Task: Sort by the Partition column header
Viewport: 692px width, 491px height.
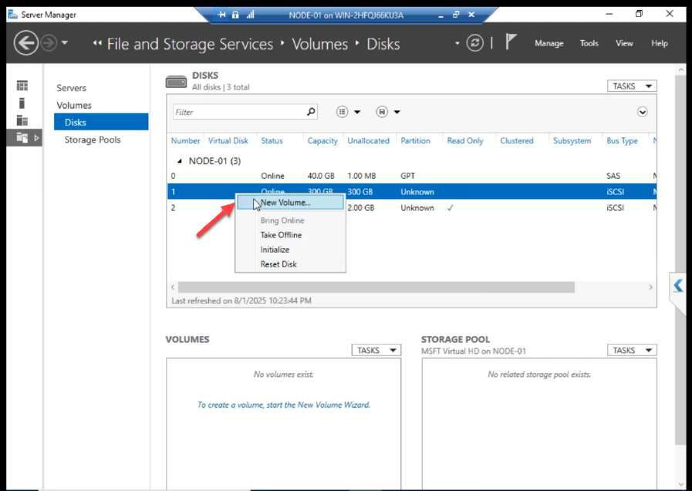Action: pos(415,140)
